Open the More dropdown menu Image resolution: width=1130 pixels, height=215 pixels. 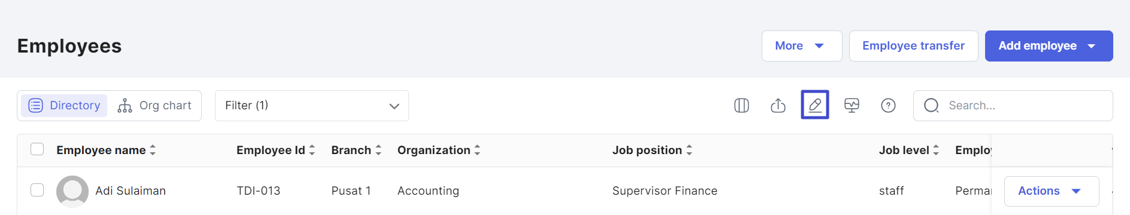[802, 46]
